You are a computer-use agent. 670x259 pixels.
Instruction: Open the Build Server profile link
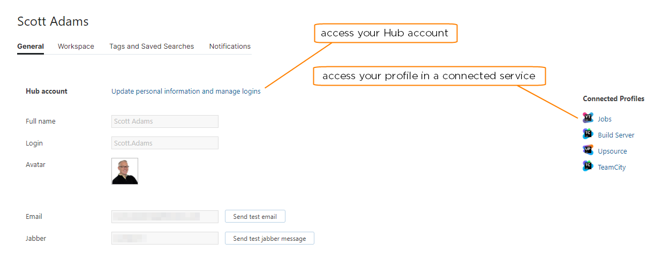point(616,135)
